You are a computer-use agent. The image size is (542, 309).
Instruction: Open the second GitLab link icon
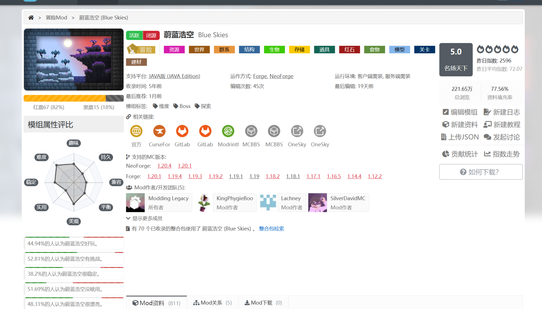[x=205, y=131]
